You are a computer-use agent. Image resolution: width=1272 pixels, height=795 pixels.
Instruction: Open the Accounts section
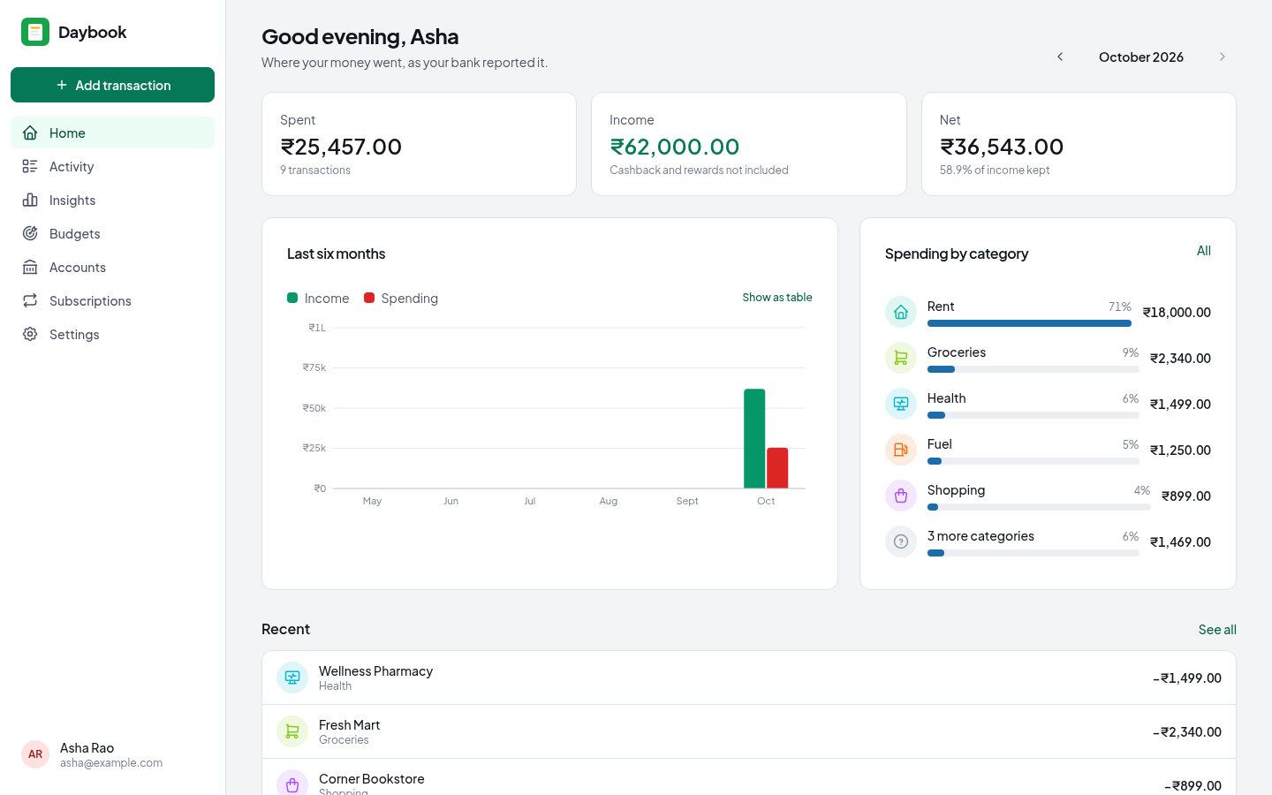[112, 267]
